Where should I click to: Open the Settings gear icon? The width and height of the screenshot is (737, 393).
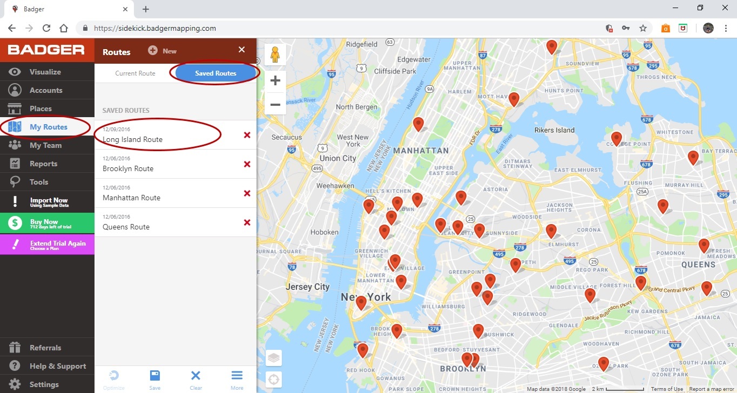tap(15, 384)
